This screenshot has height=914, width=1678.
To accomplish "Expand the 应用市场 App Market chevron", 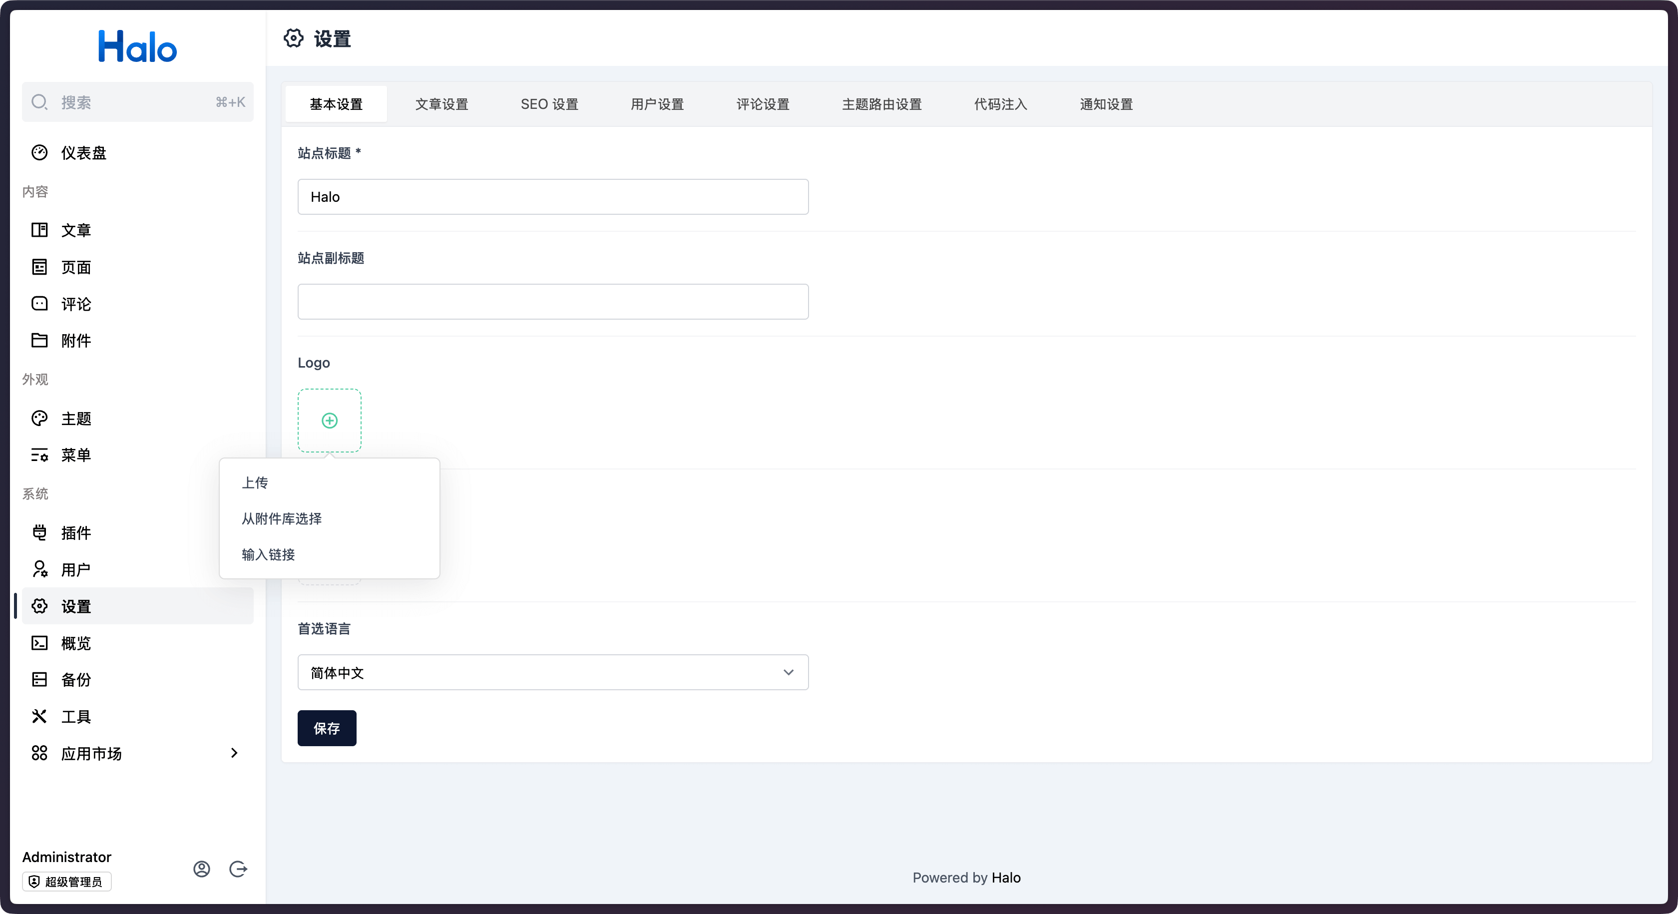I will point(234,753).
